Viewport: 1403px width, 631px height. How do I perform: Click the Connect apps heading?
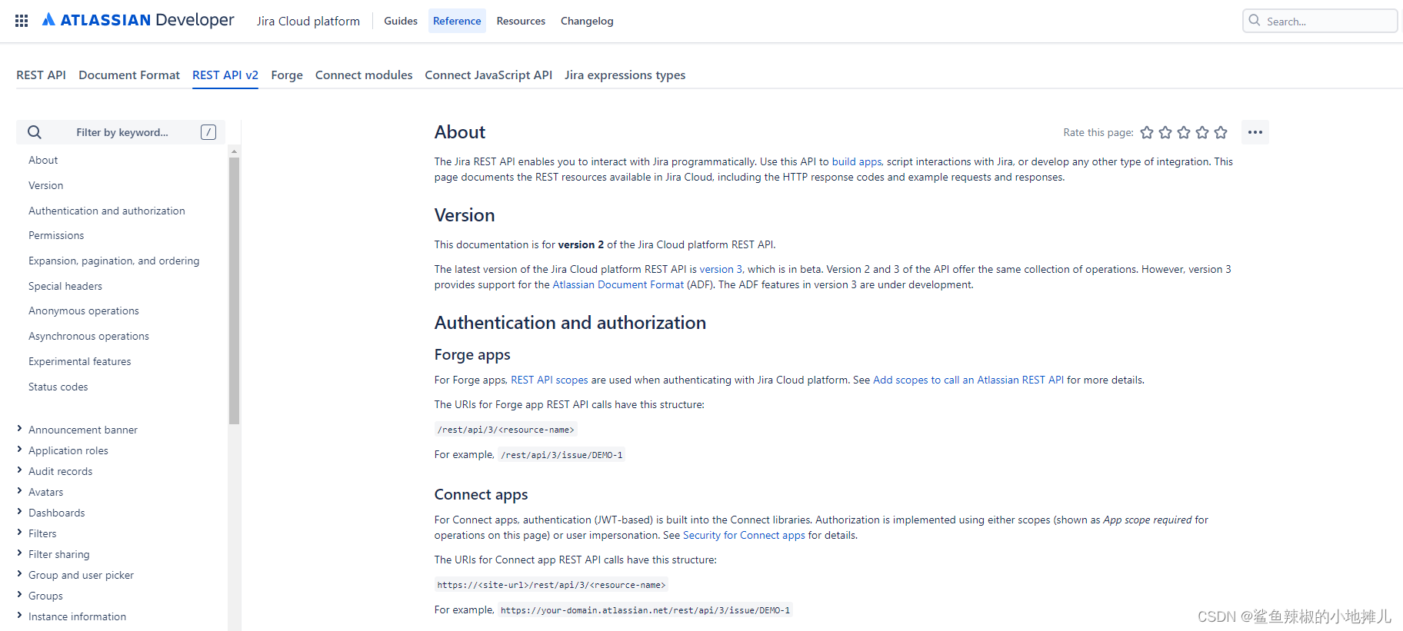point(481,494)
